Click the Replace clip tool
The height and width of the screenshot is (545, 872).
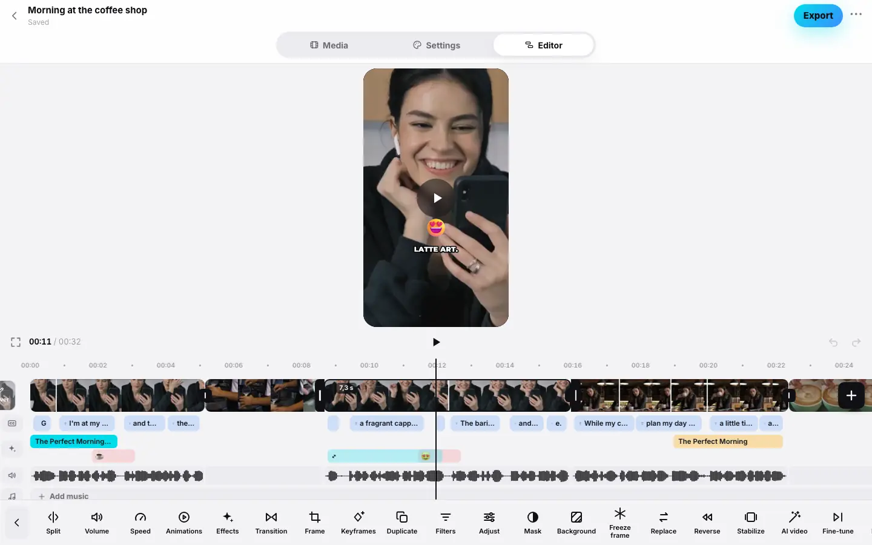click(664, 523)
